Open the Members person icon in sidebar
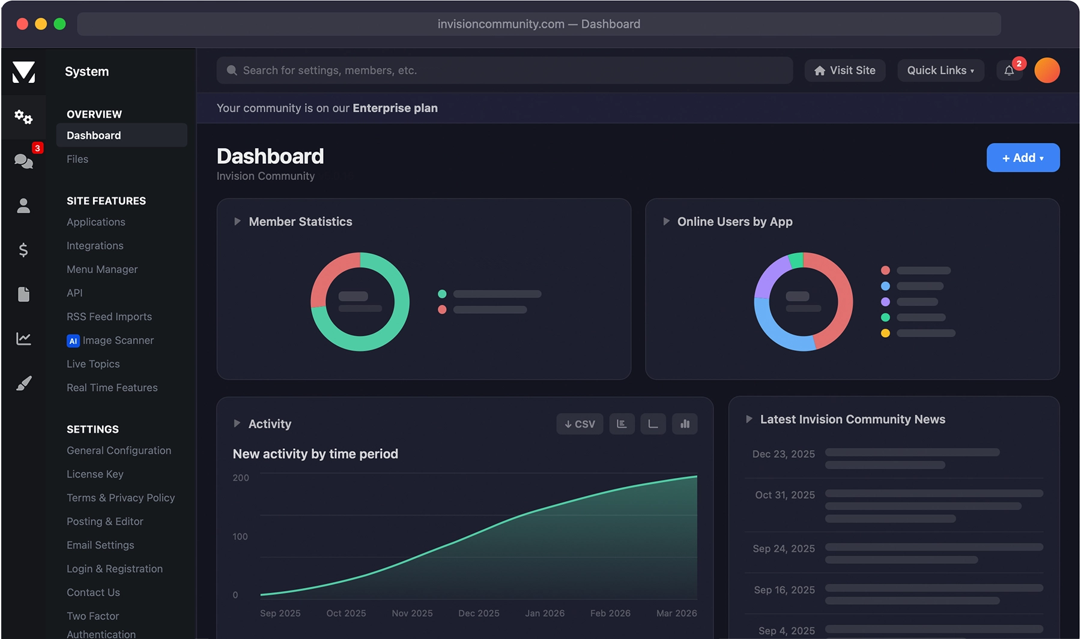This screenshot has width=1081, height=639. pyautogui.click(x=23, y=206)
